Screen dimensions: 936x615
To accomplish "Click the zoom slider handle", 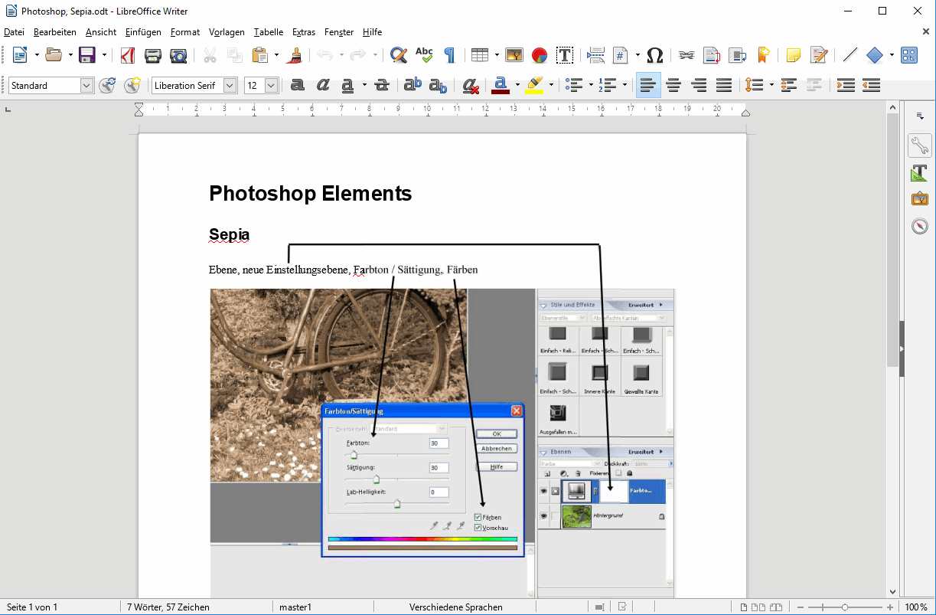I will pos(844,607).
